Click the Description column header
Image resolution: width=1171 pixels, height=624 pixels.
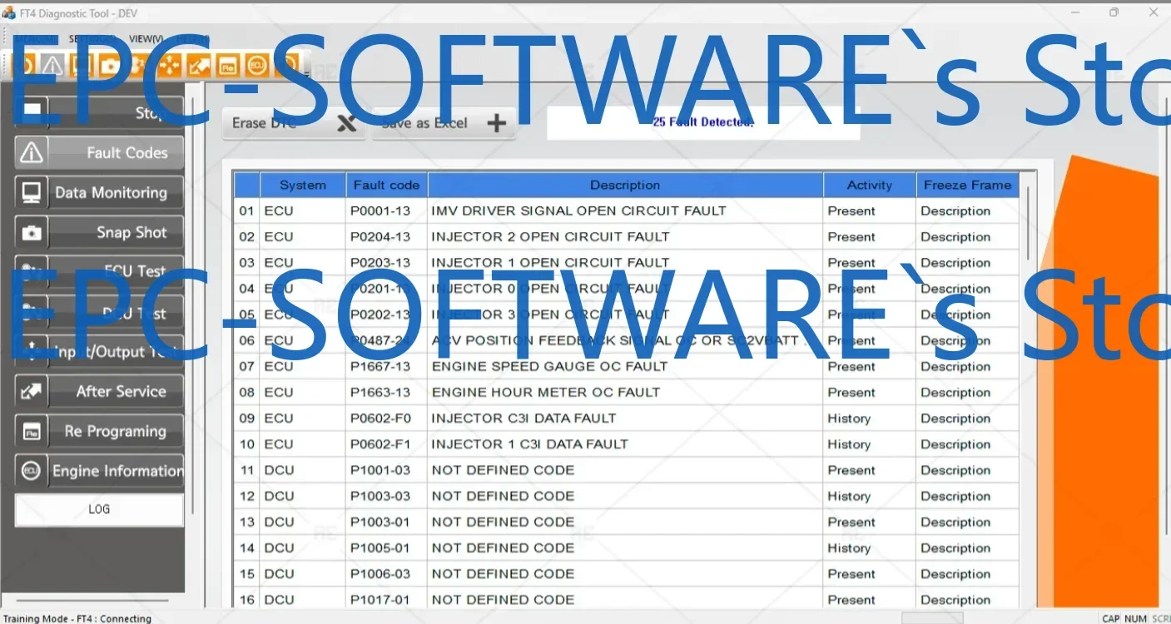pos(625,185)
